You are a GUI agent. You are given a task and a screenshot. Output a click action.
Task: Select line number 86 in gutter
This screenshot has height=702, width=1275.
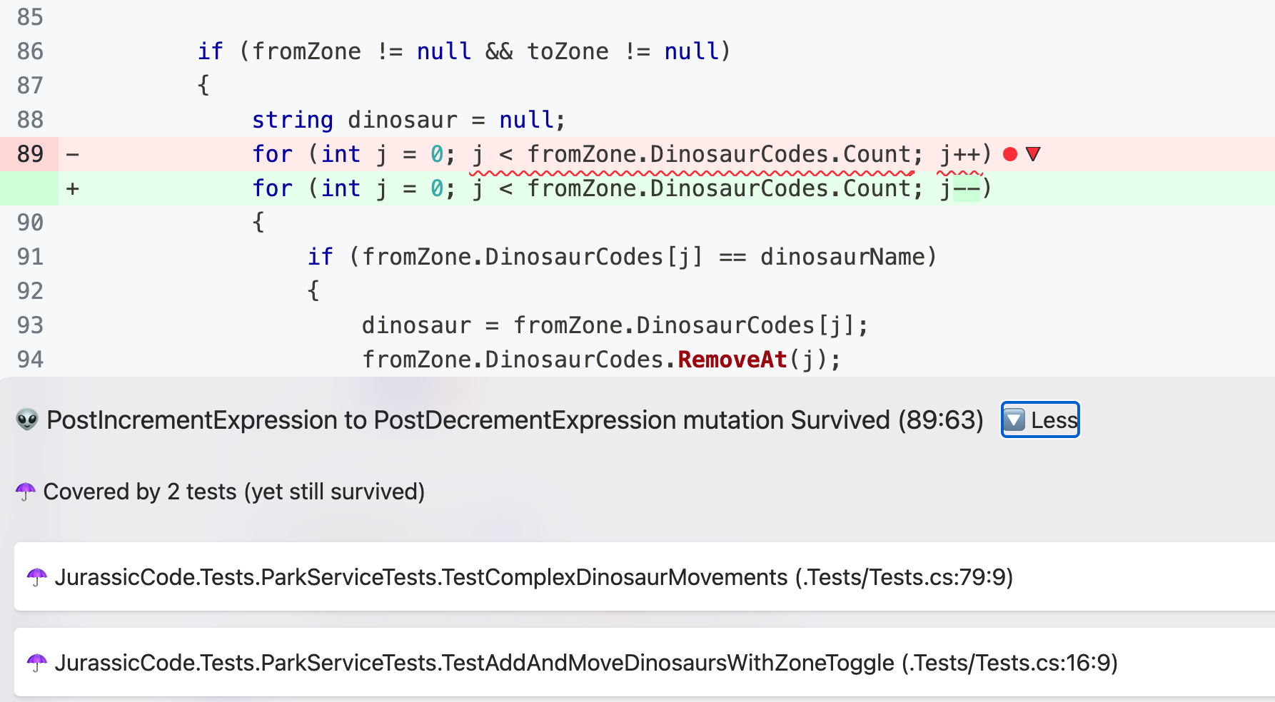[x=30, y=51]
